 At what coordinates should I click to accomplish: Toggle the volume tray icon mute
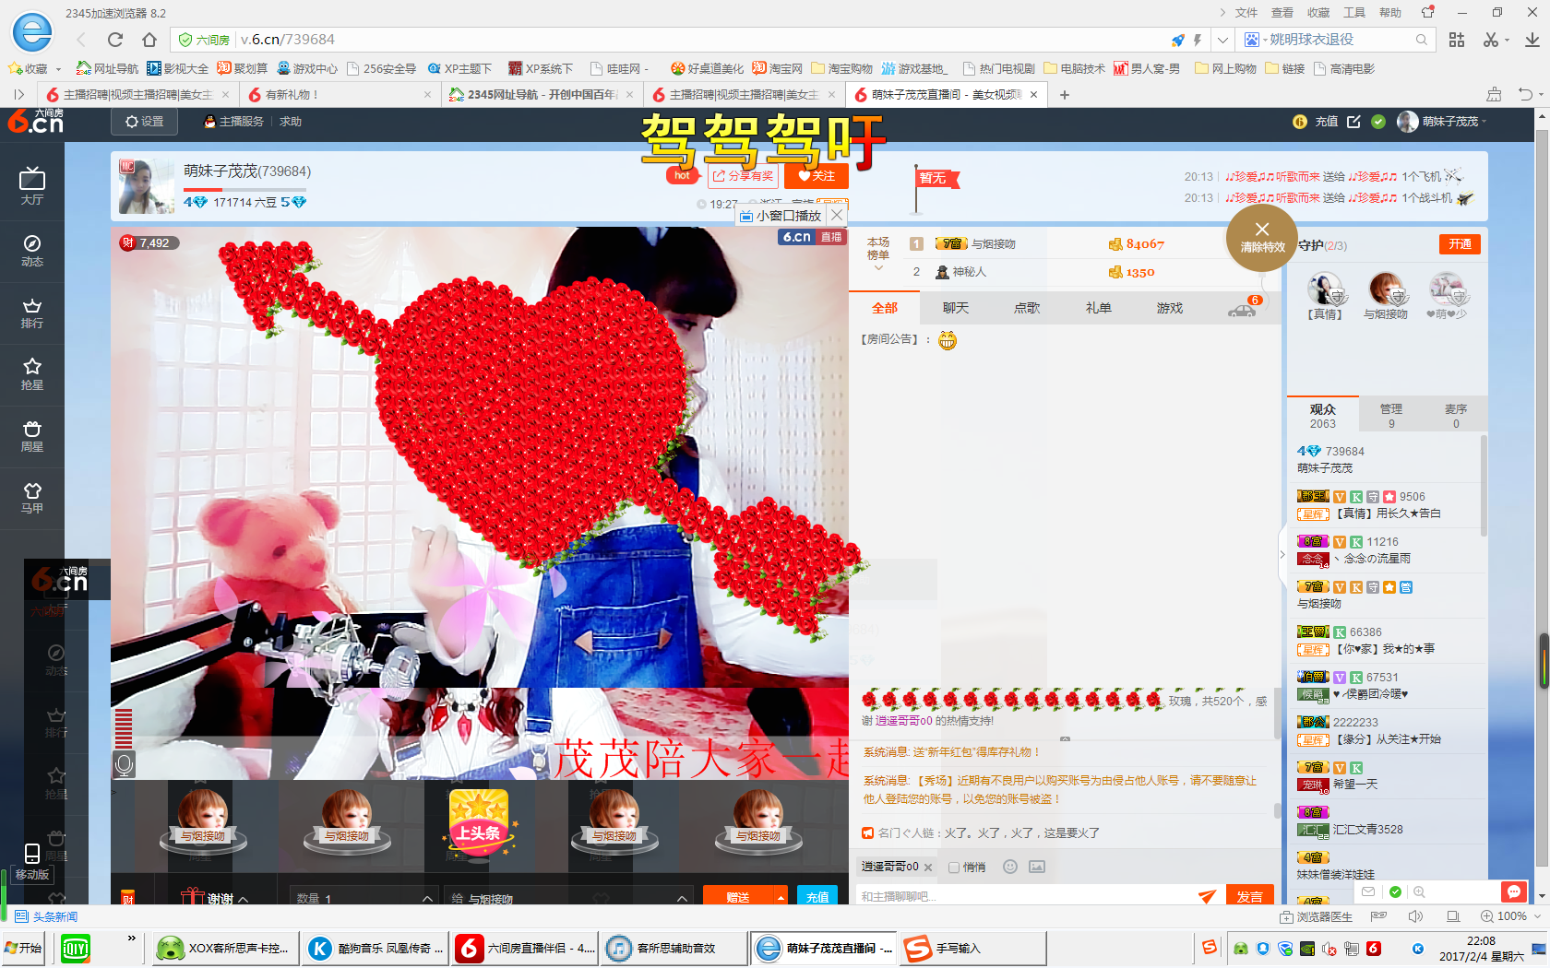(1329, 949)
